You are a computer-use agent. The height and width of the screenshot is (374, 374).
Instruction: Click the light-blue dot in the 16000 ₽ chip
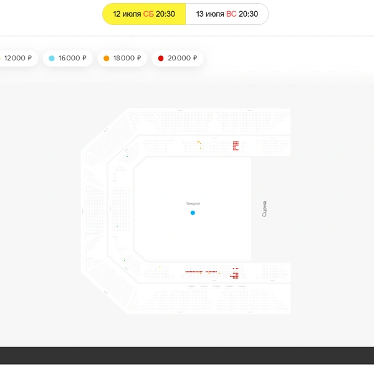pos(52,58)
